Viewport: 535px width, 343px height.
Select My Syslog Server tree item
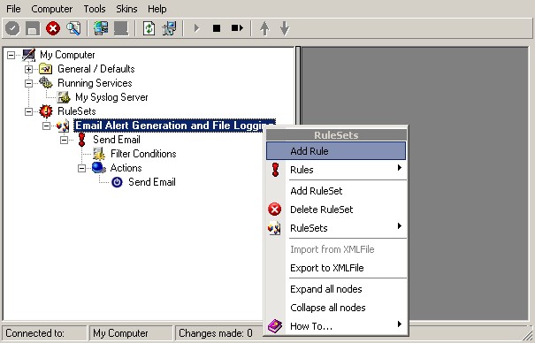pos(111,97)
